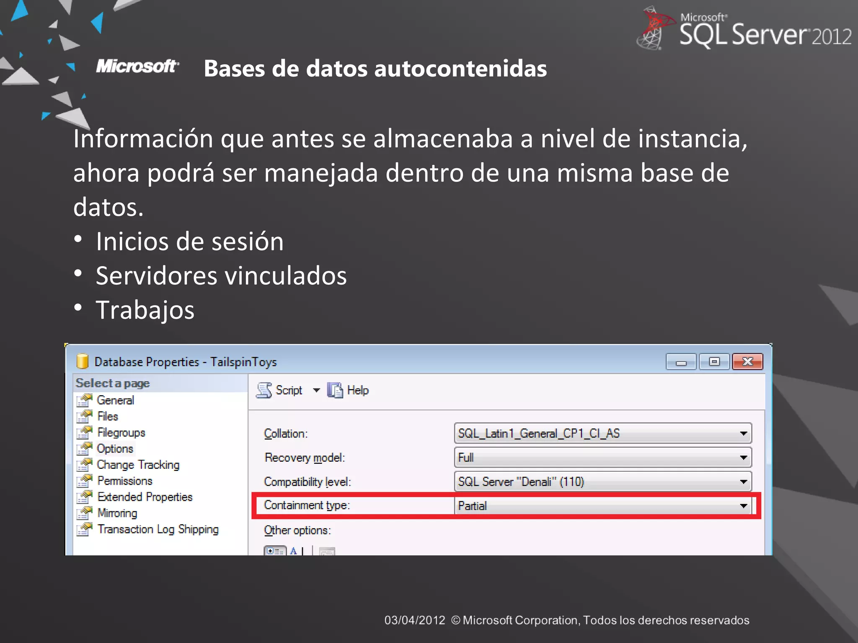The image size is (858, 643).
Task: Open the Collation dropdown
Action: tap(603, 433)
